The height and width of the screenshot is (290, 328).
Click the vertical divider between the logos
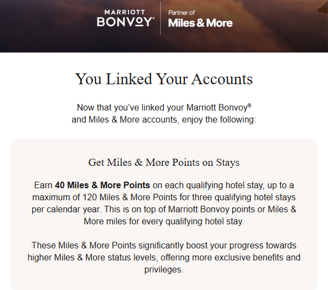[160, 19]
